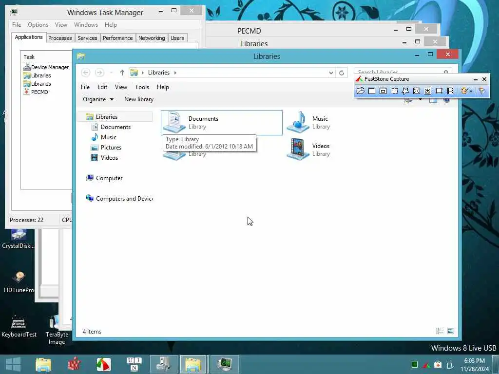Image resolution: width=499 pixels, height=374 pixels.
Task: Open Task Manager Networking tab
Action: tap(152, 38)
